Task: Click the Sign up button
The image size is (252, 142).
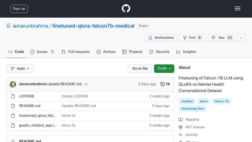Action: 19,9
